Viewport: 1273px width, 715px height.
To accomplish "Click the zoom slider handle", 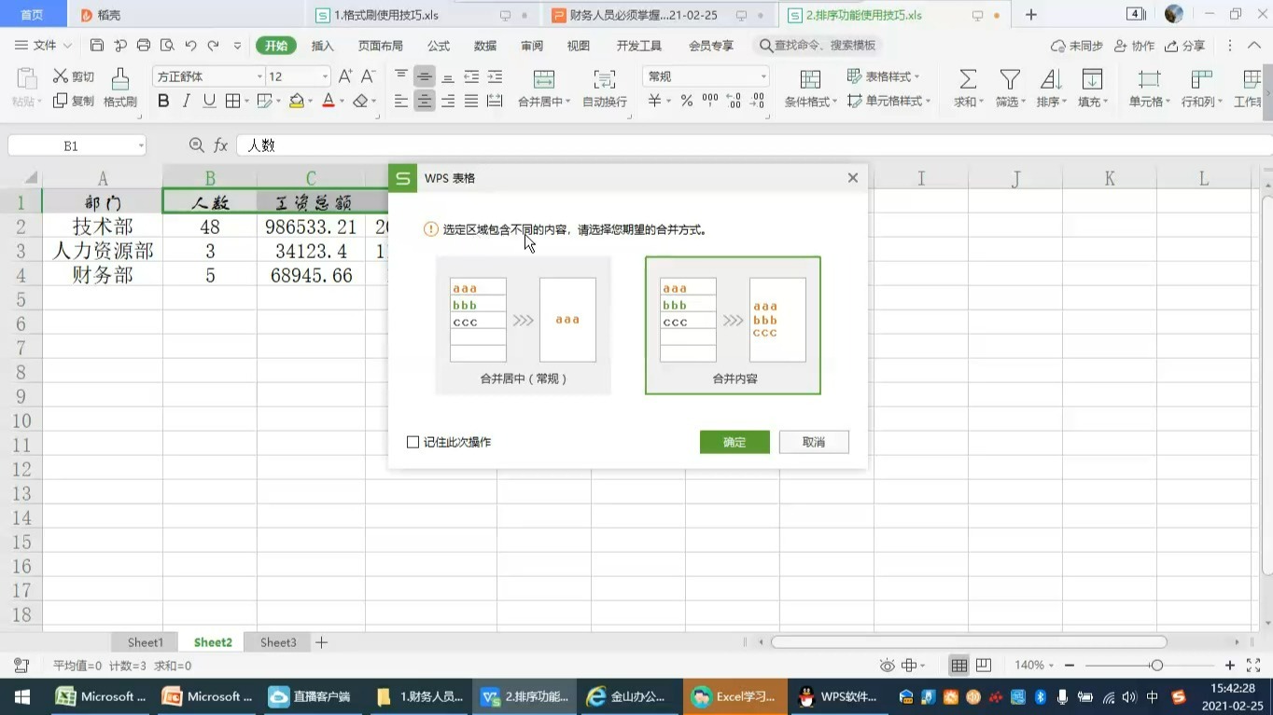I will click(x=1157, y=666).
